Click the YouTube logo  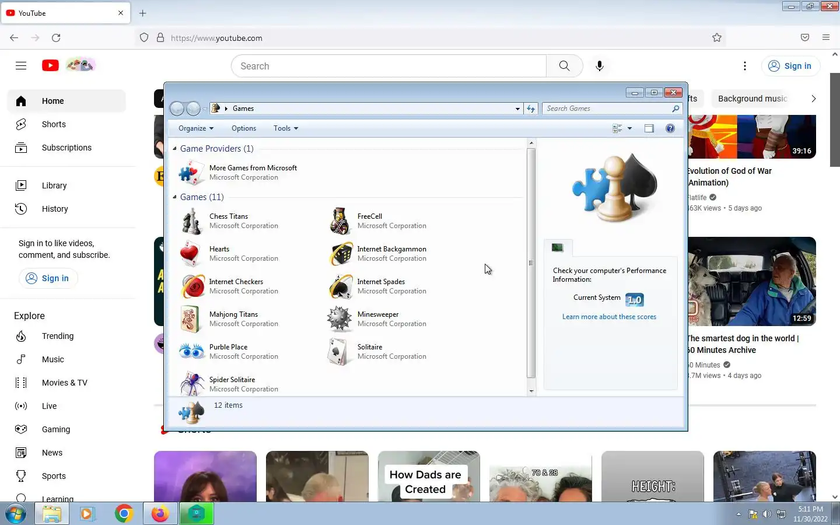click(x=50, y=65)
